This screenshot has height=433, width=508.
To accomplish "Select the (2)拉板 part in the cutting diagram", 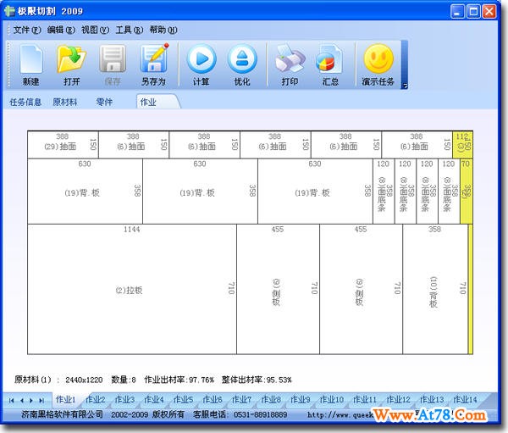I will 131,290.
